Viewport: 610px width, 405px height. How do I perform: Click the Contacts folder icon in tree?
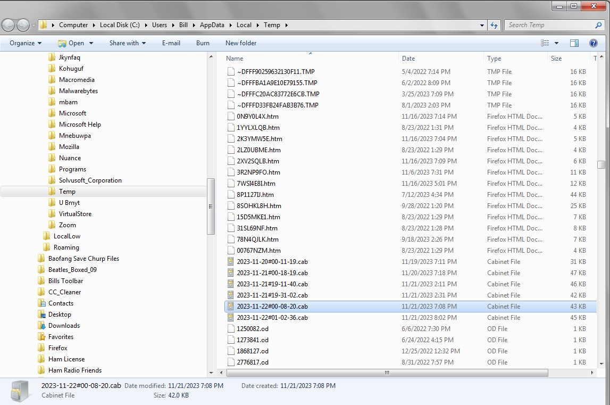pyautogui.click(x=42, y=303)
